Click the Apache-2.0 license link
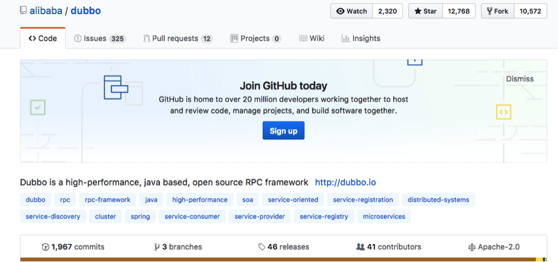Screen dimensions: 558x262 [494, 246]
